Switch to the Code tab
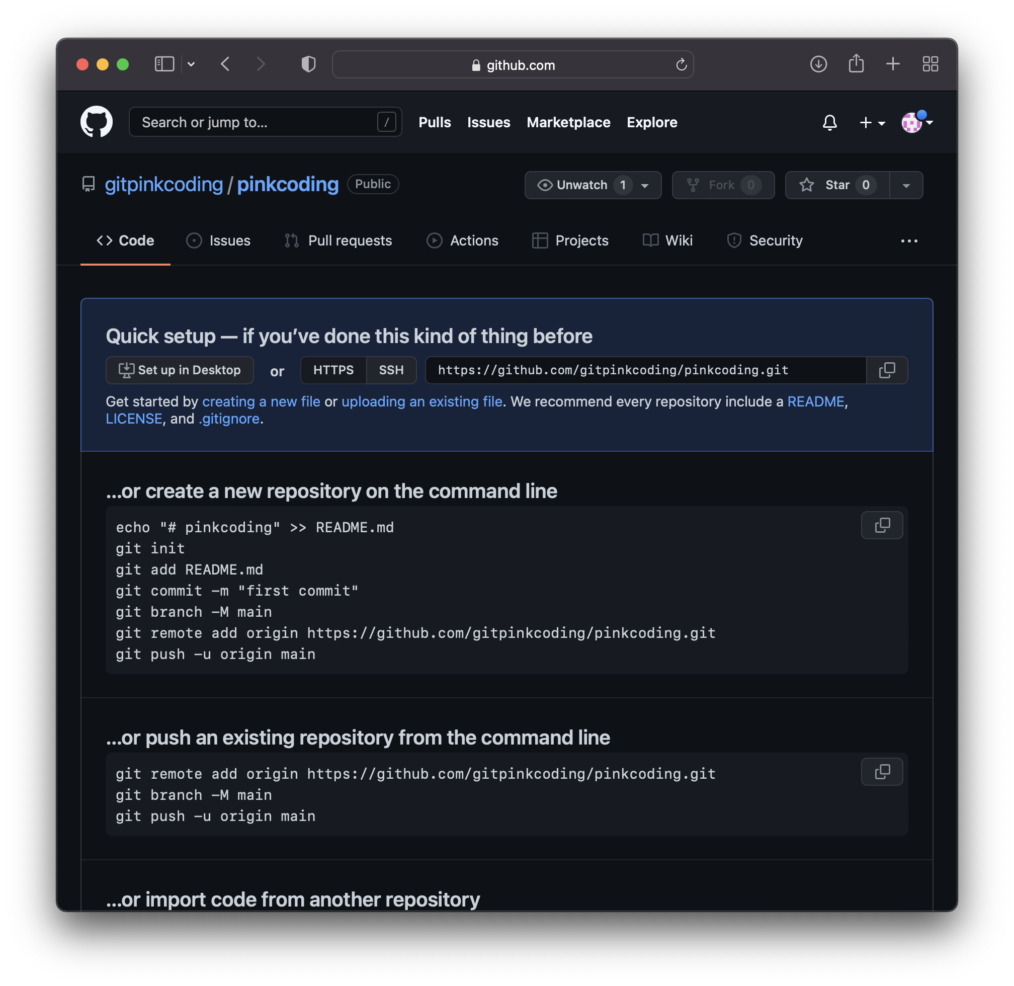Image resolution: width=1014 pixels, height=986 pixels. (125, 240)
